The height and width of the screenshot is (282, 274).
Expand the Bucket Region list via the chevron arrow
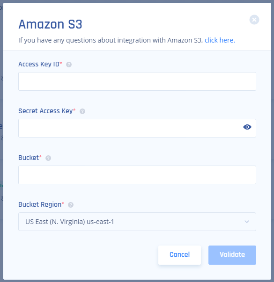tap(247, 222)
